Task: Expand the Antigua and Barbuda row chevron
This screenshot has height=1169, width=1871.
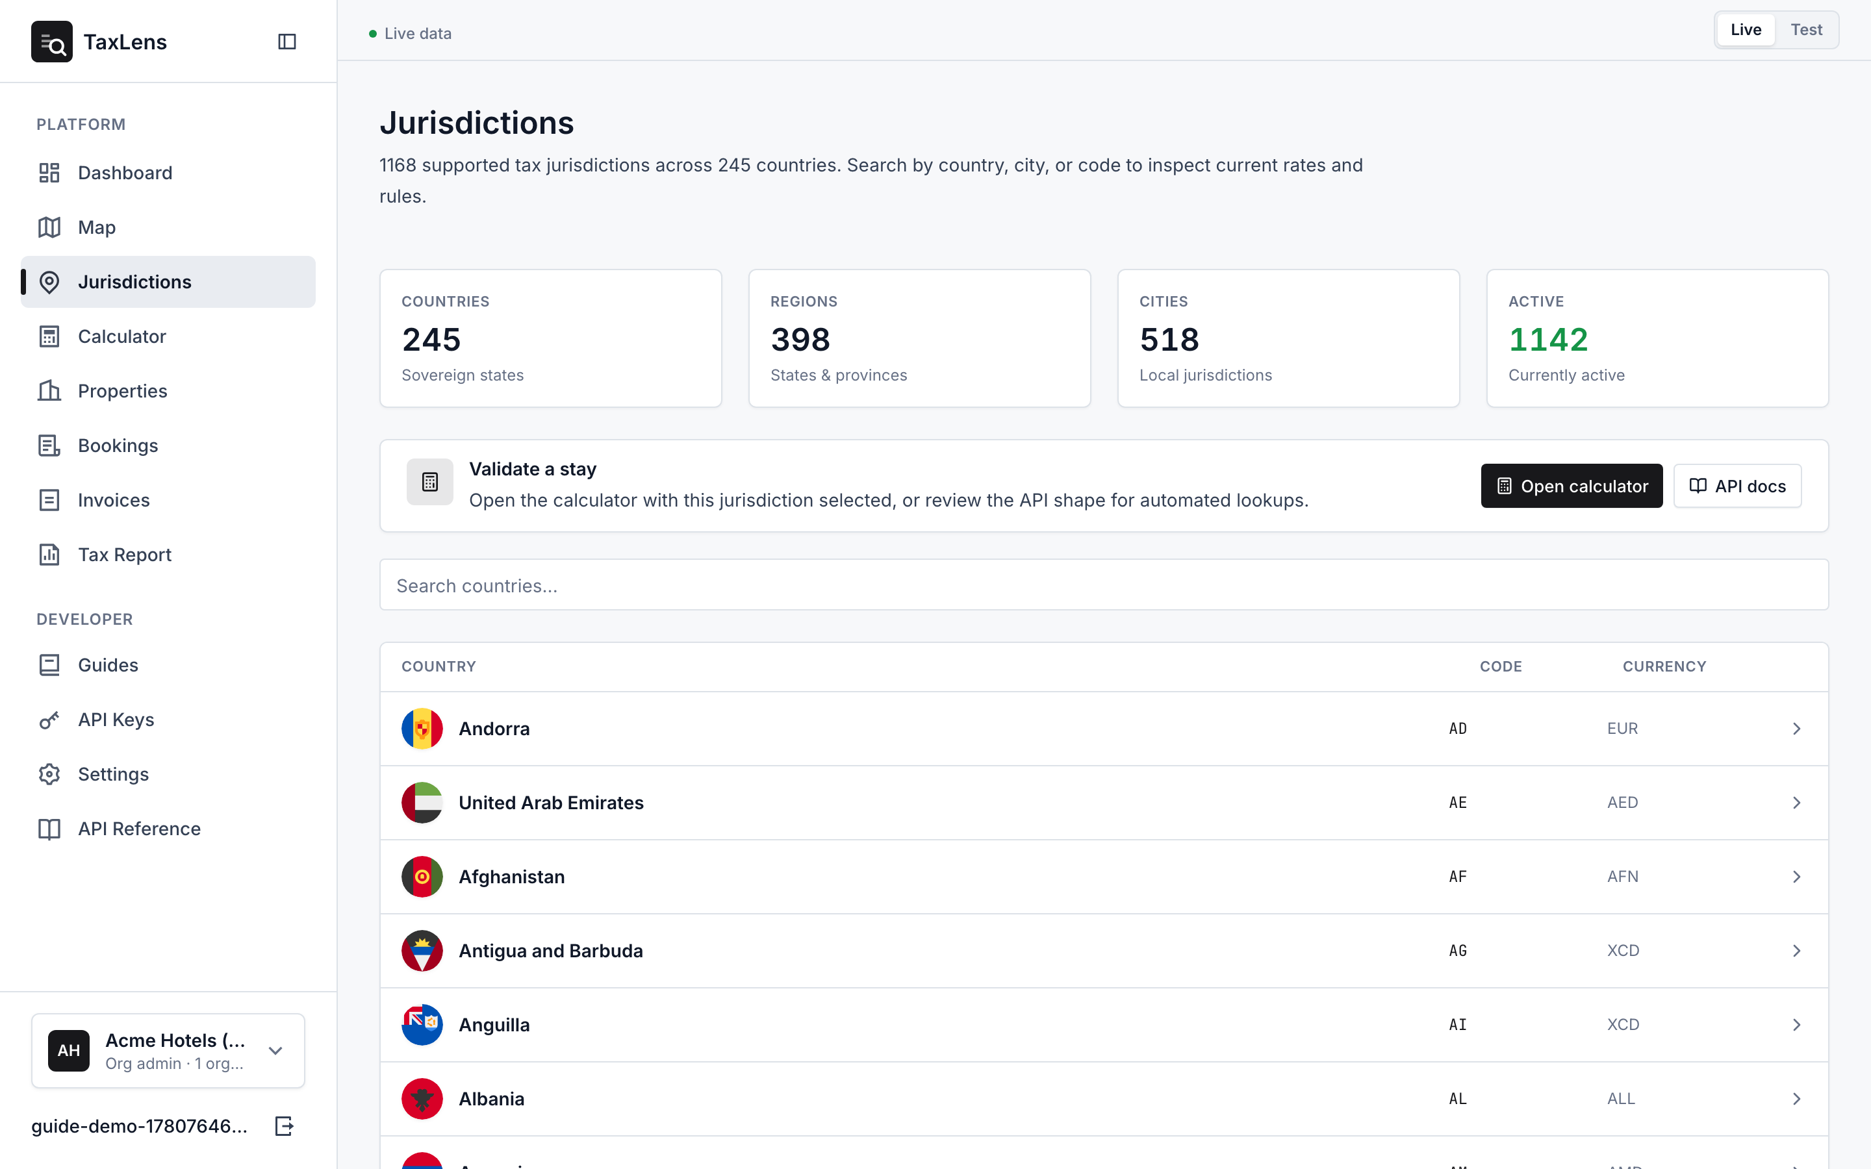Action: (x=1797, y=951)
